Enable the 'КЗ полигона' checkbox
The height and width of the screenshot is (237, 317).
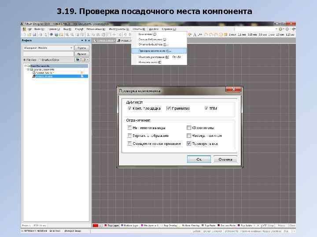tap(188, 128)
